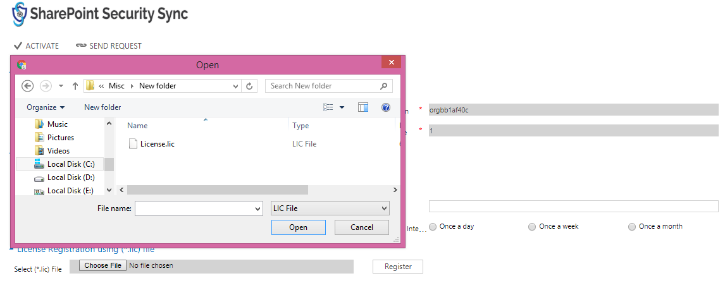Click the Open button
The width and height of the screenshot is (725, 283).
tap(298, 227)
